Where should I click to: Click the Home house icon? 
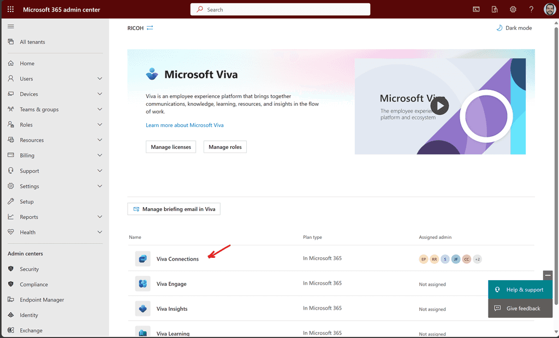pos(11,63)
